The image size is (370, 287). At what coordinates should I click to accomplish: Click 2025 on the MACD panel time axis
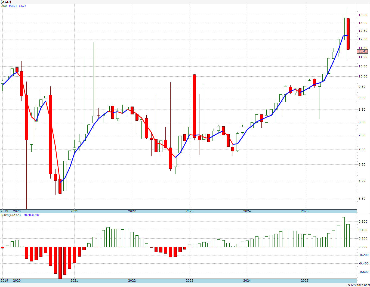coord(305,280)
